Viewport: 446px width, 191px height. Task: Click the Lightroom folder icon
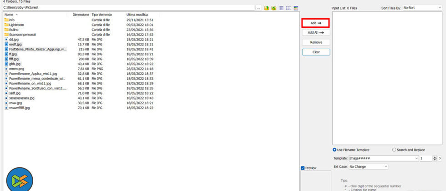[6, 25]
